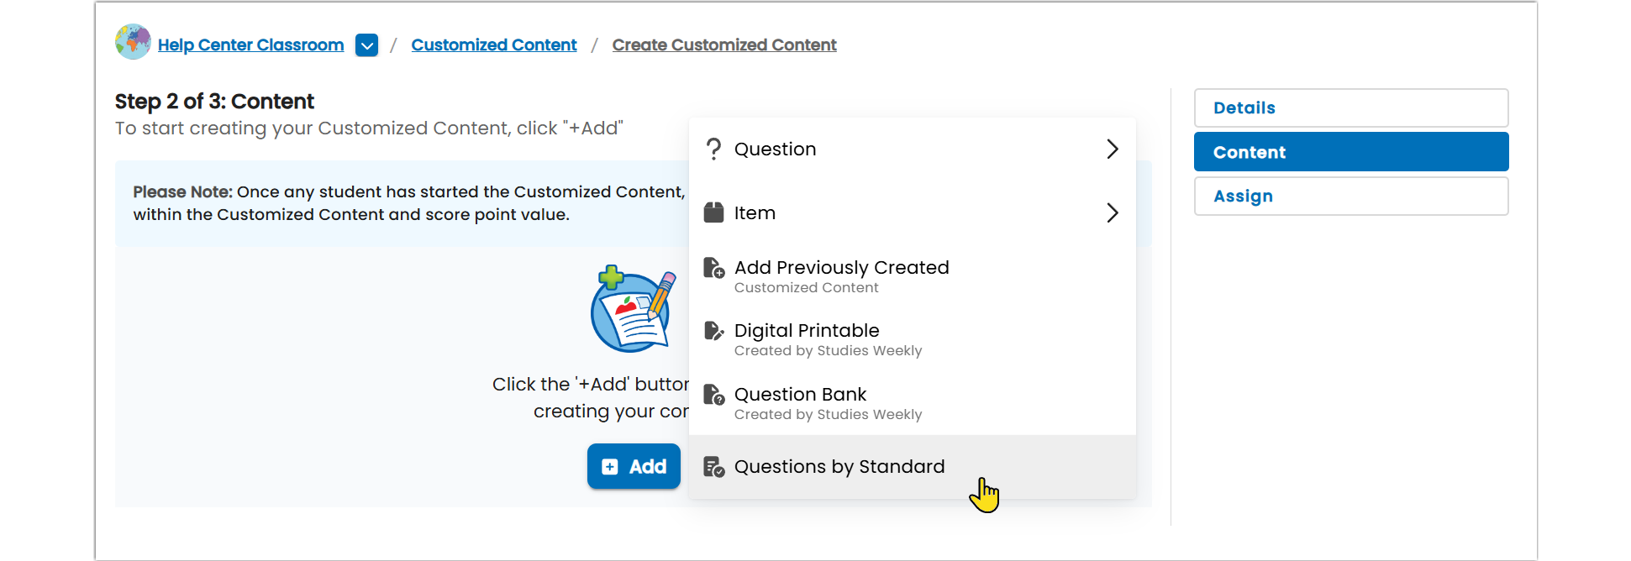Screen dimensions: 1631x561
Task: Go to Customized Content breadcrumb link
Action: click(x=494, y=45)
